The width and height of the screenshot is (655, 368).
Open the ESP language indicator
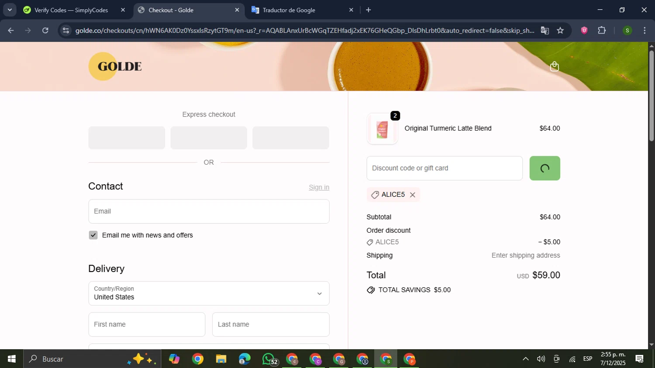click(x=588, y=359)
